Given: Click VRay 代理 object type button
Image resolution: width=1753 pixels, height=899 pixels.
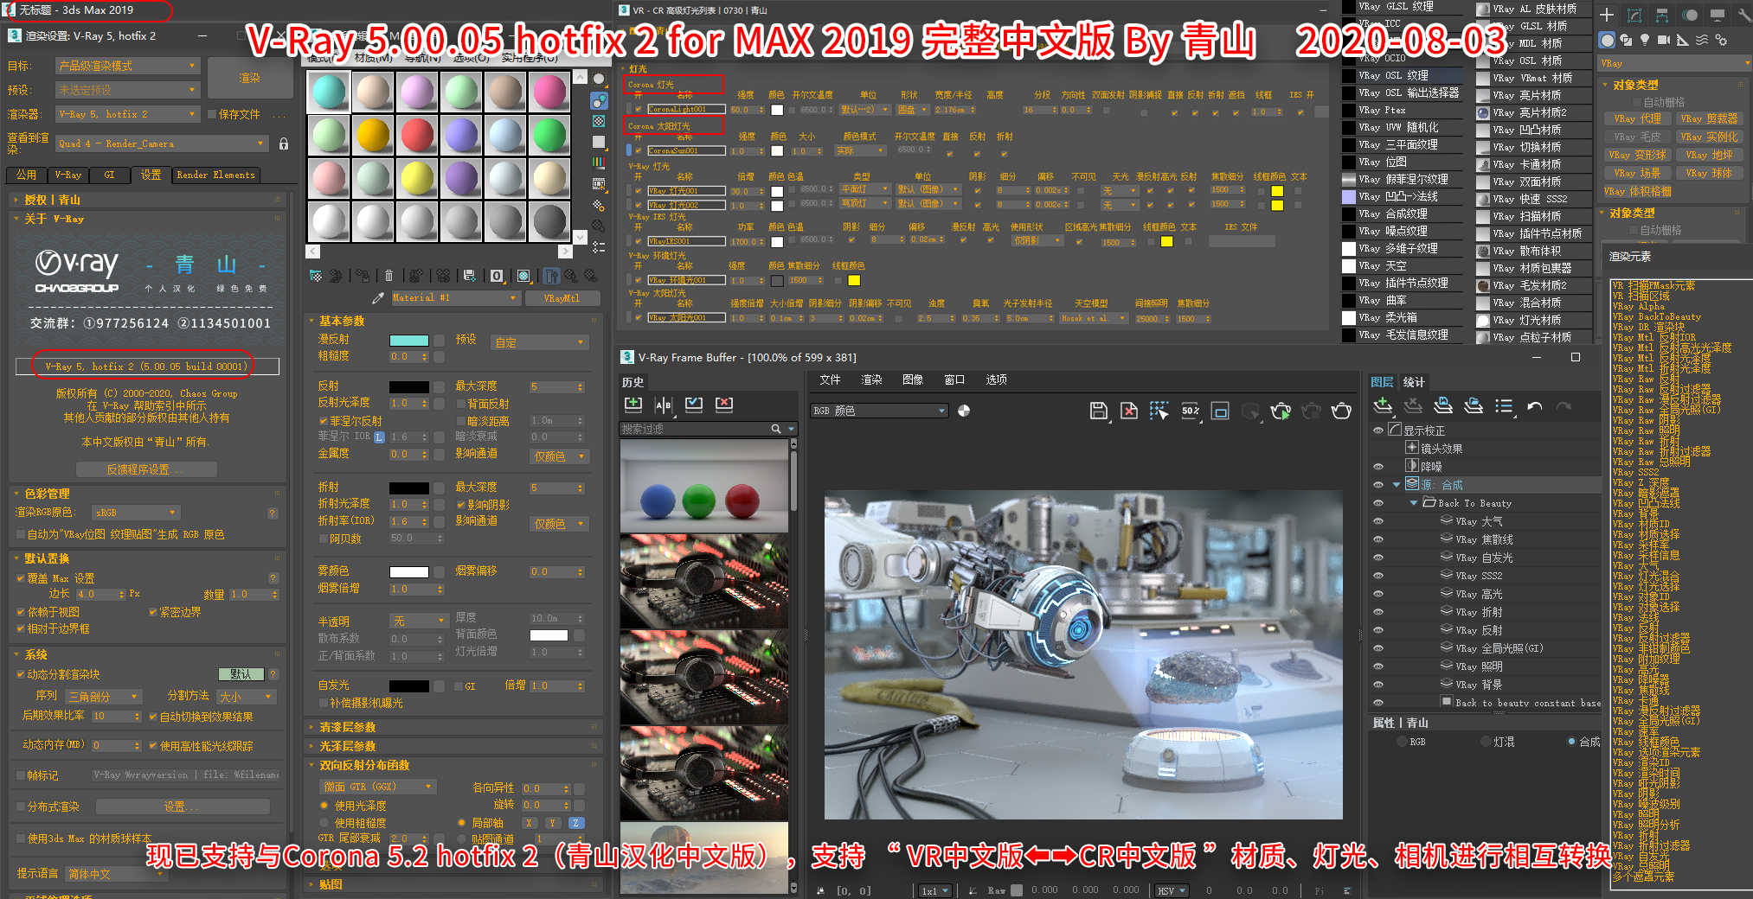Looking at the screenshot, I should tap(1638, 119).
